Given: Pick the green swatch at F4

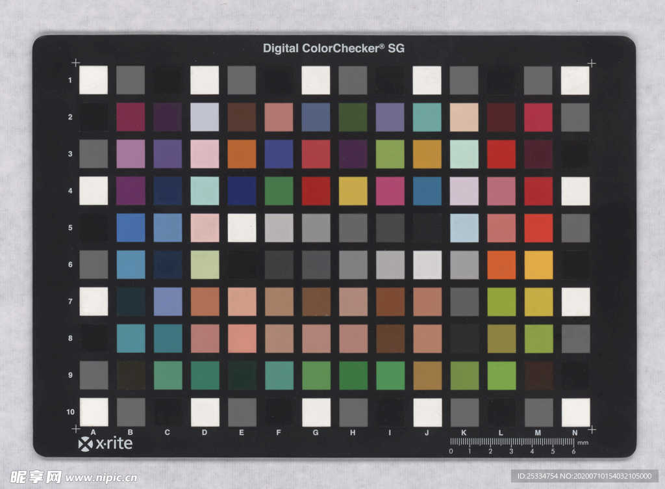Looking at the screenshot, I should 279,191.
